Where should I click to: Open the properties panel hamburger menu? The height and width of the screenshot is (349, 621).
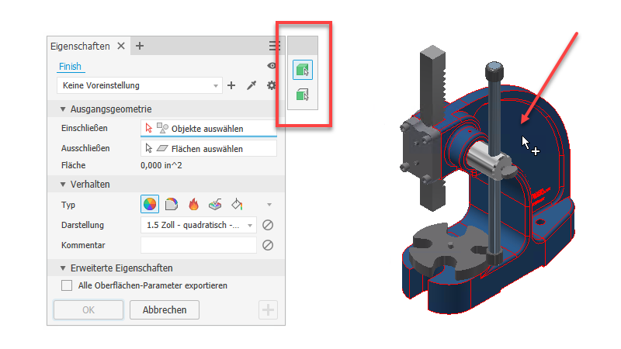(x=274, y=46)
